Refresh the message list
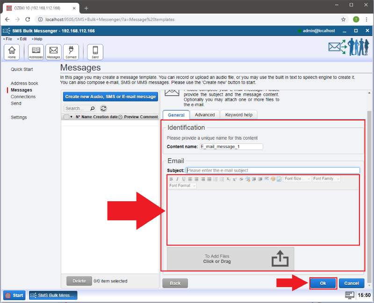The height and width of the screenshot is (303, 374). click(104, 108)
